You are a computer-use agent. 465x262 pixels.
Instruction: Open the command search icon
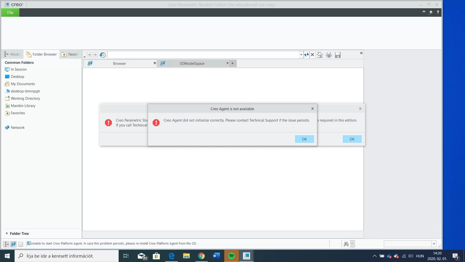click(431, 12)
